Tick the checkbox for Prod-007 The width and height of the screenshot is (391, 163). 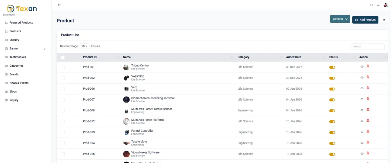click(63, 100)
